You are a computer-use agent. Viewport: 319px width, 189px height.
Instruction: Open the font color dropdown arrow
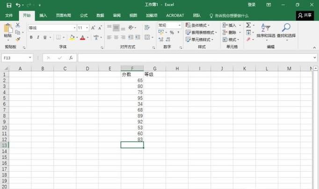point(87,37)
